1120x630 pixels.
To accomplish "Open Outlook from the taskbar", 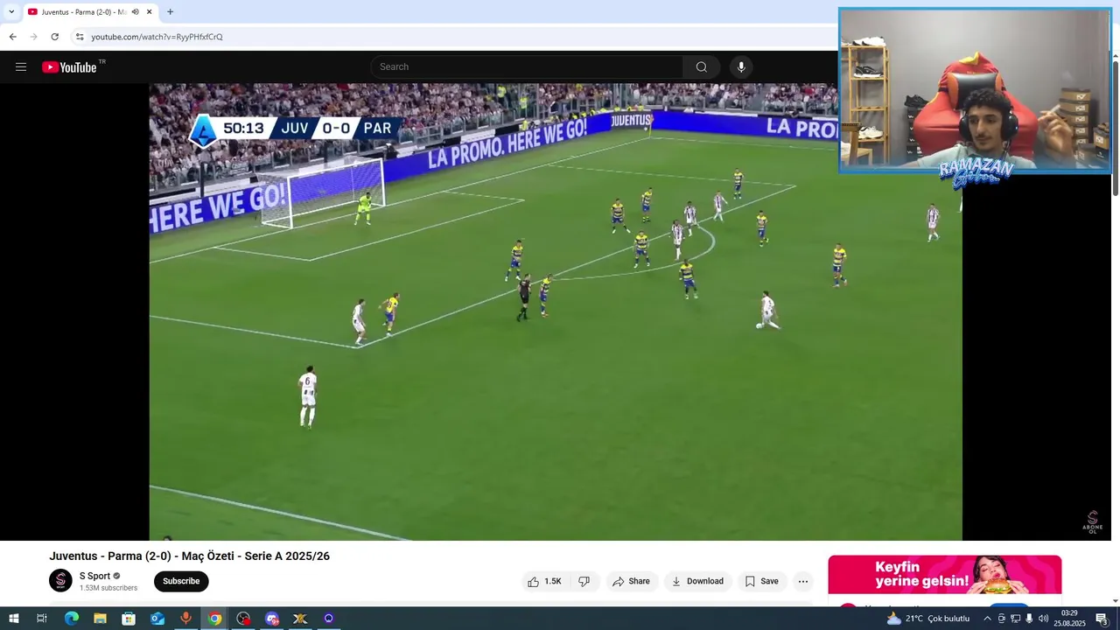I will 157,619.
